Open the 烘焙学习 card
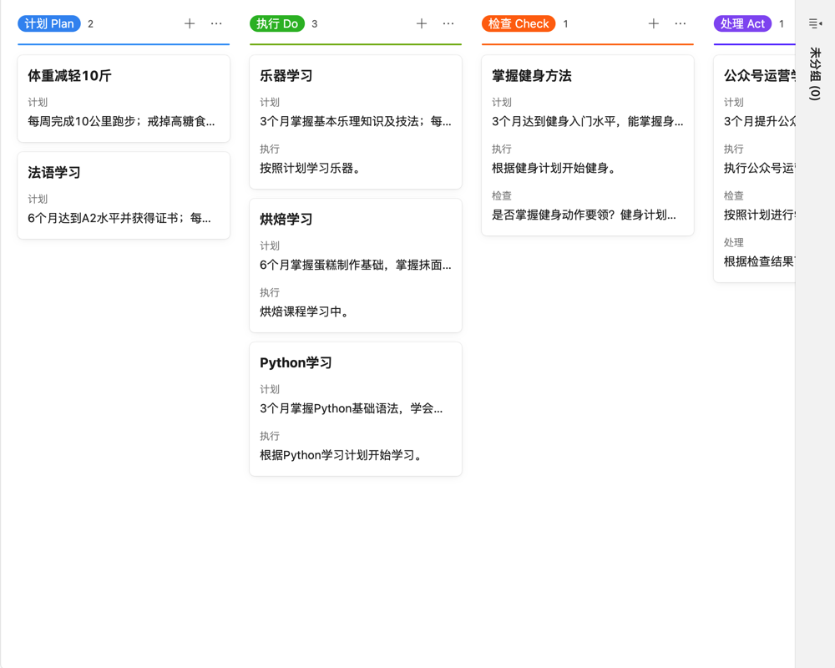 [355, 265]
